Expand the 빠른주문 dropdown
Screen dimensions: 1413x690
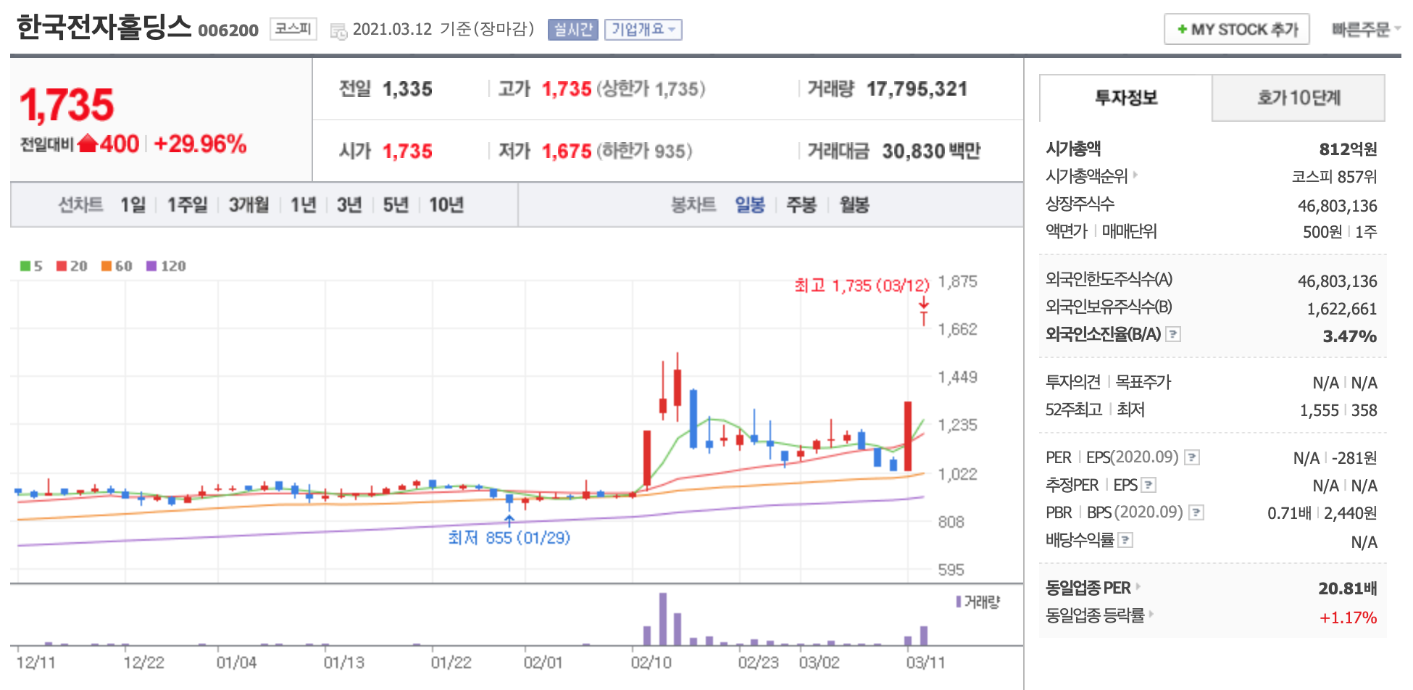click(1365, 30)
